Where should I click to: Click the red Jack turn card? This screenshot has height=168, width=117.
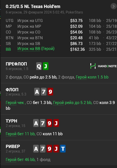(56, 123)
